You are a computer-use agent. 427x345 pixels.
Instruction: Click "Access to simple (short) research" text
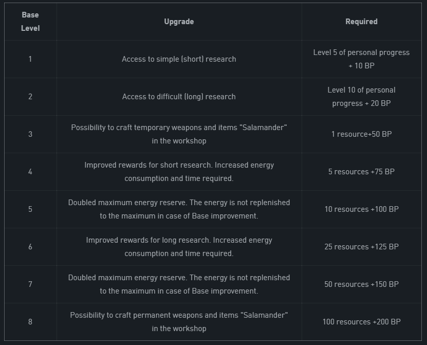(x=179, y=59)
